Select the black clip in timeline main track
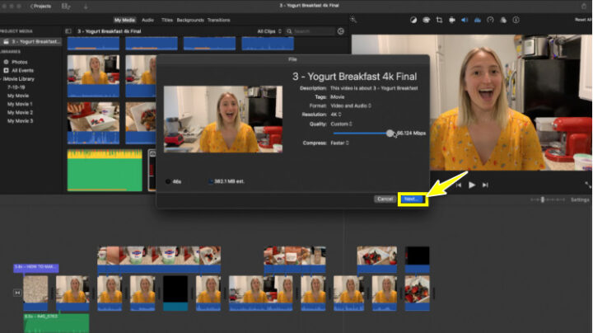The image size is (593, 333). coord(175,293)
